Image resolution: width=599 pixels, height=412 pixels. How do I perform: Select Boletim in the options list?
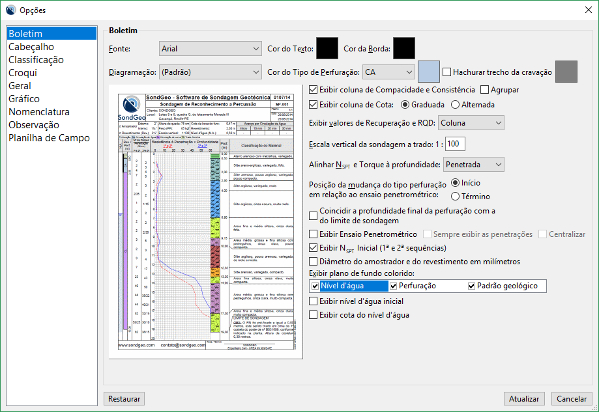click(x=51, y=34)
